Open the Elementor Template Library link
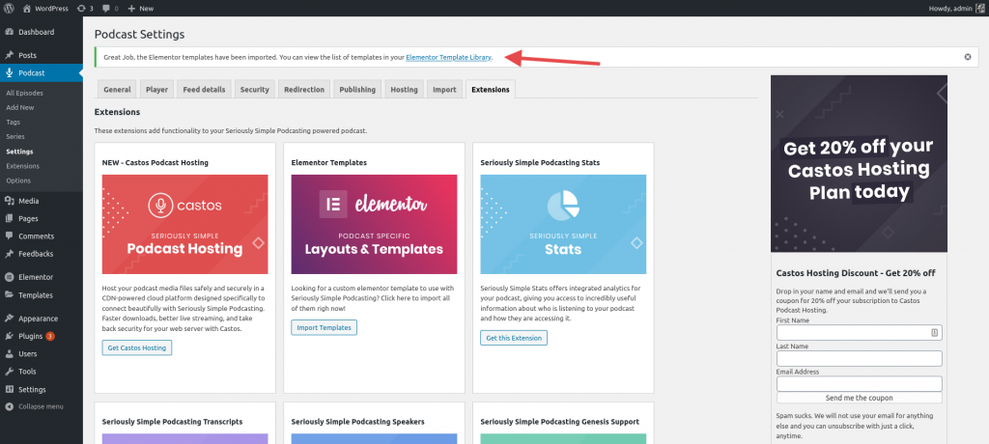The image size is (989, 444). point(448,57)
